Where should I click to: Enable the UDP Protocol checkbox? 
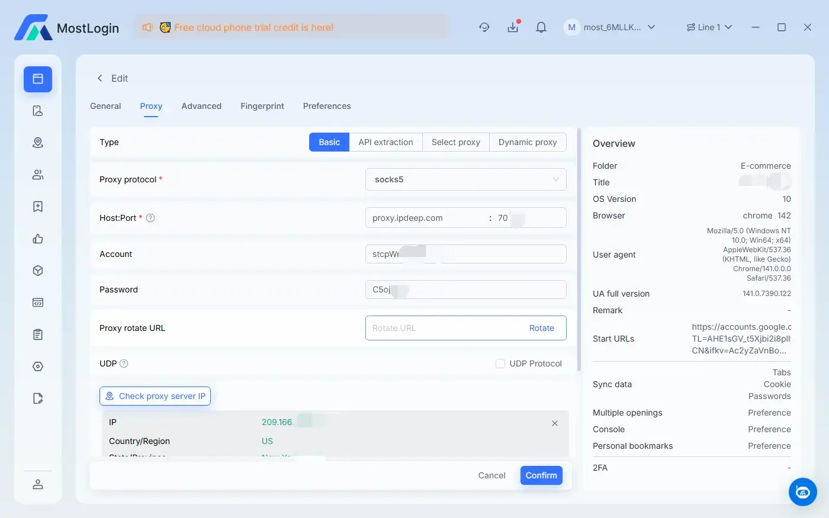pos(500,363)
